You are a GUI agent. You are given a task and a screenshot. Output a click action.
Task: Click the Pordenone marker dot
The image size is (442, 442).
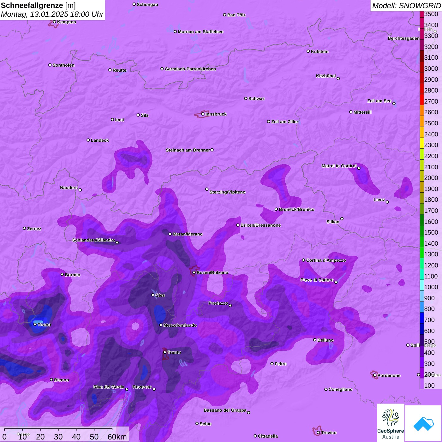pyautogui.click(x=375, y=375)
